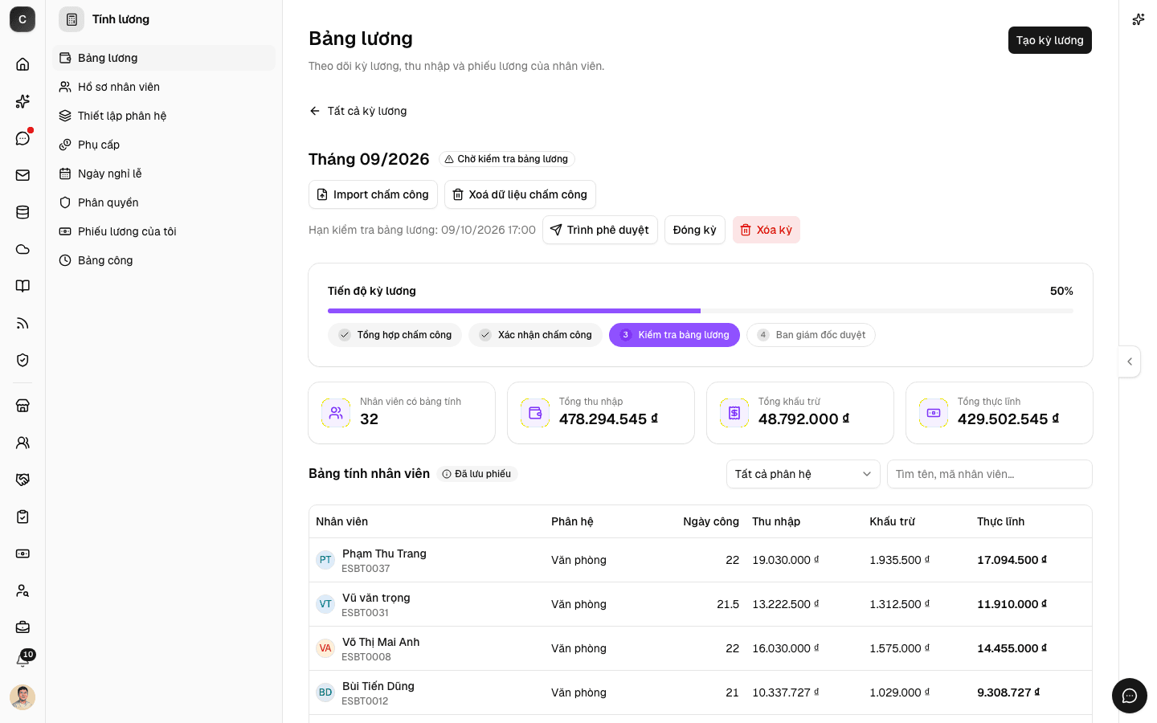Open the database icon in left rail
Image resolution: width=1157 pixels, height=723 pixels.
pos(22,212)
